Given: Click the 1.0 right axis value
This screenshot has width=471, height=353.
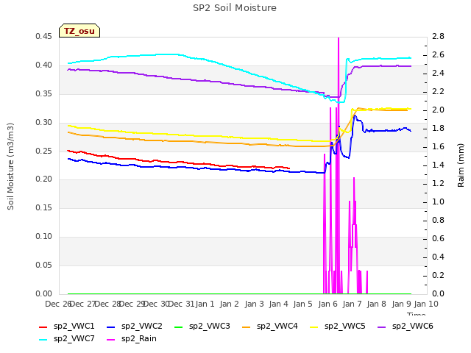Looking at the screenshot, I should coord(438,202).
